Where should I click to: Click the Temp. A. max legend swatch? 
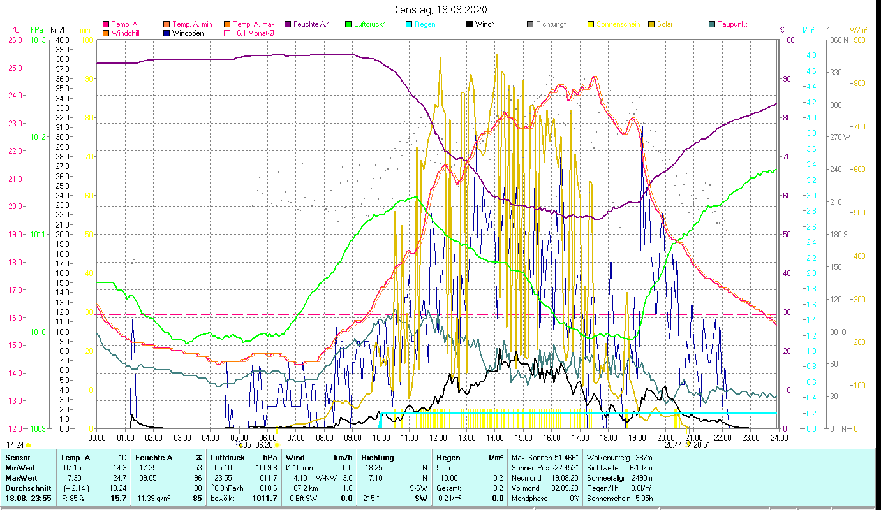pos(227,24)
